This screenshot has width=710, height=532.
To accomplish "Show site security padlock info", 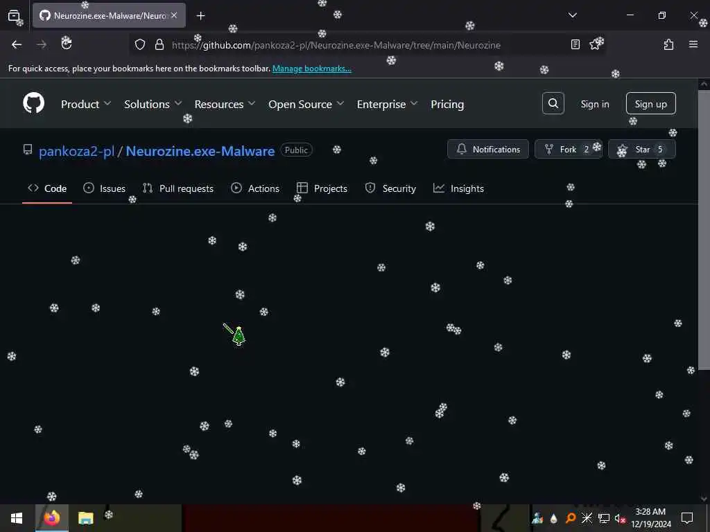I will tap(159, 44).
